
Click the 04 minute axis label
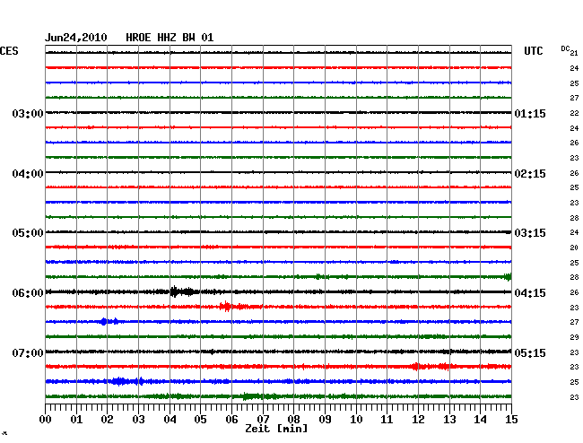point(170,420)
